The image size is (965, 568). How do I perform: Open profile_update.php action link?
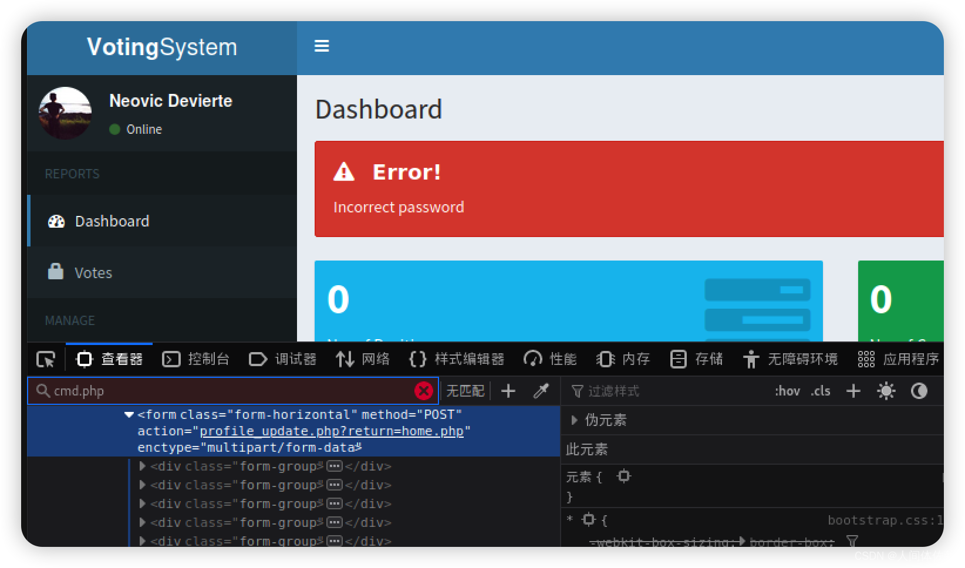click(x=332, y=431)
